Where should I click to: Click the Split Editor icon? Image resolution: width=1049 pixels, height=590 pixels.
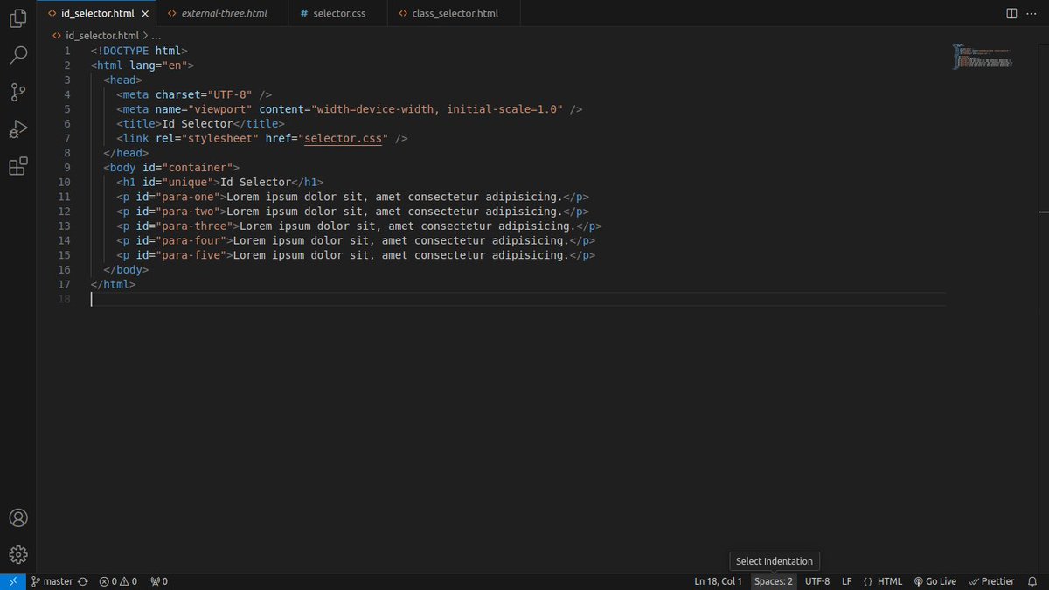(x=1011, y=14)
